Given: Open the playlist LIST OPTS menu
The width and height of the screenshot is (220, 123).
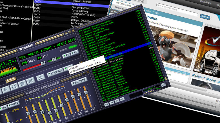Looking at the screenshot, I should (x=163, y=85).
